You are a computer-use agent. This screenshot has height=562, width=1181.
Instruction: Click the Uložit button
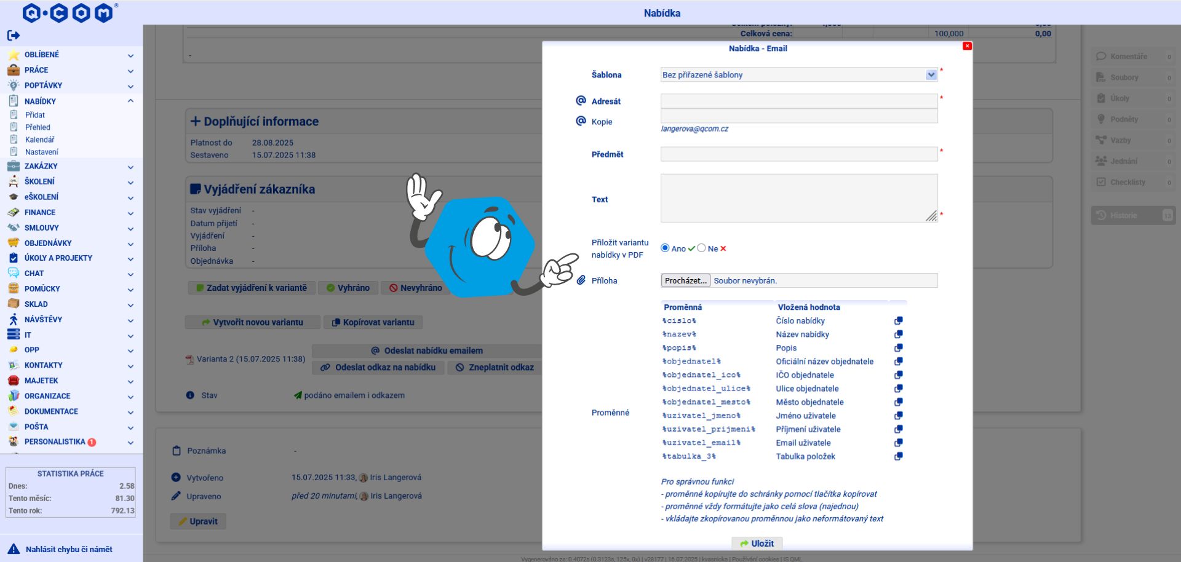click(x=757, y=544)
